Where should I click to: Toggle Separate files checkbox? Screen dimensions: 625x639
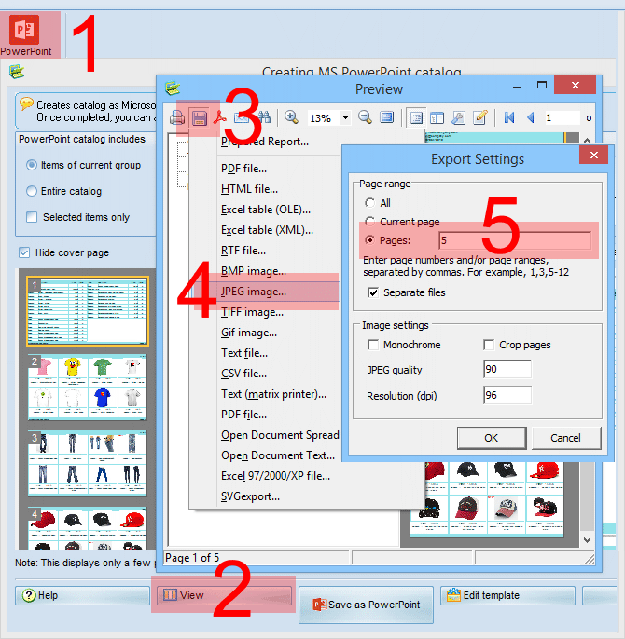click(x=373, y=292)
